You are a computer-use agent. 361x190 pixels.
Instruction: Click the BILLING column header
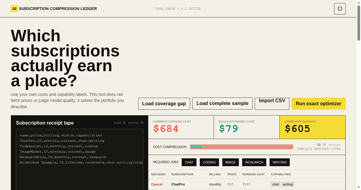[215, 174]
